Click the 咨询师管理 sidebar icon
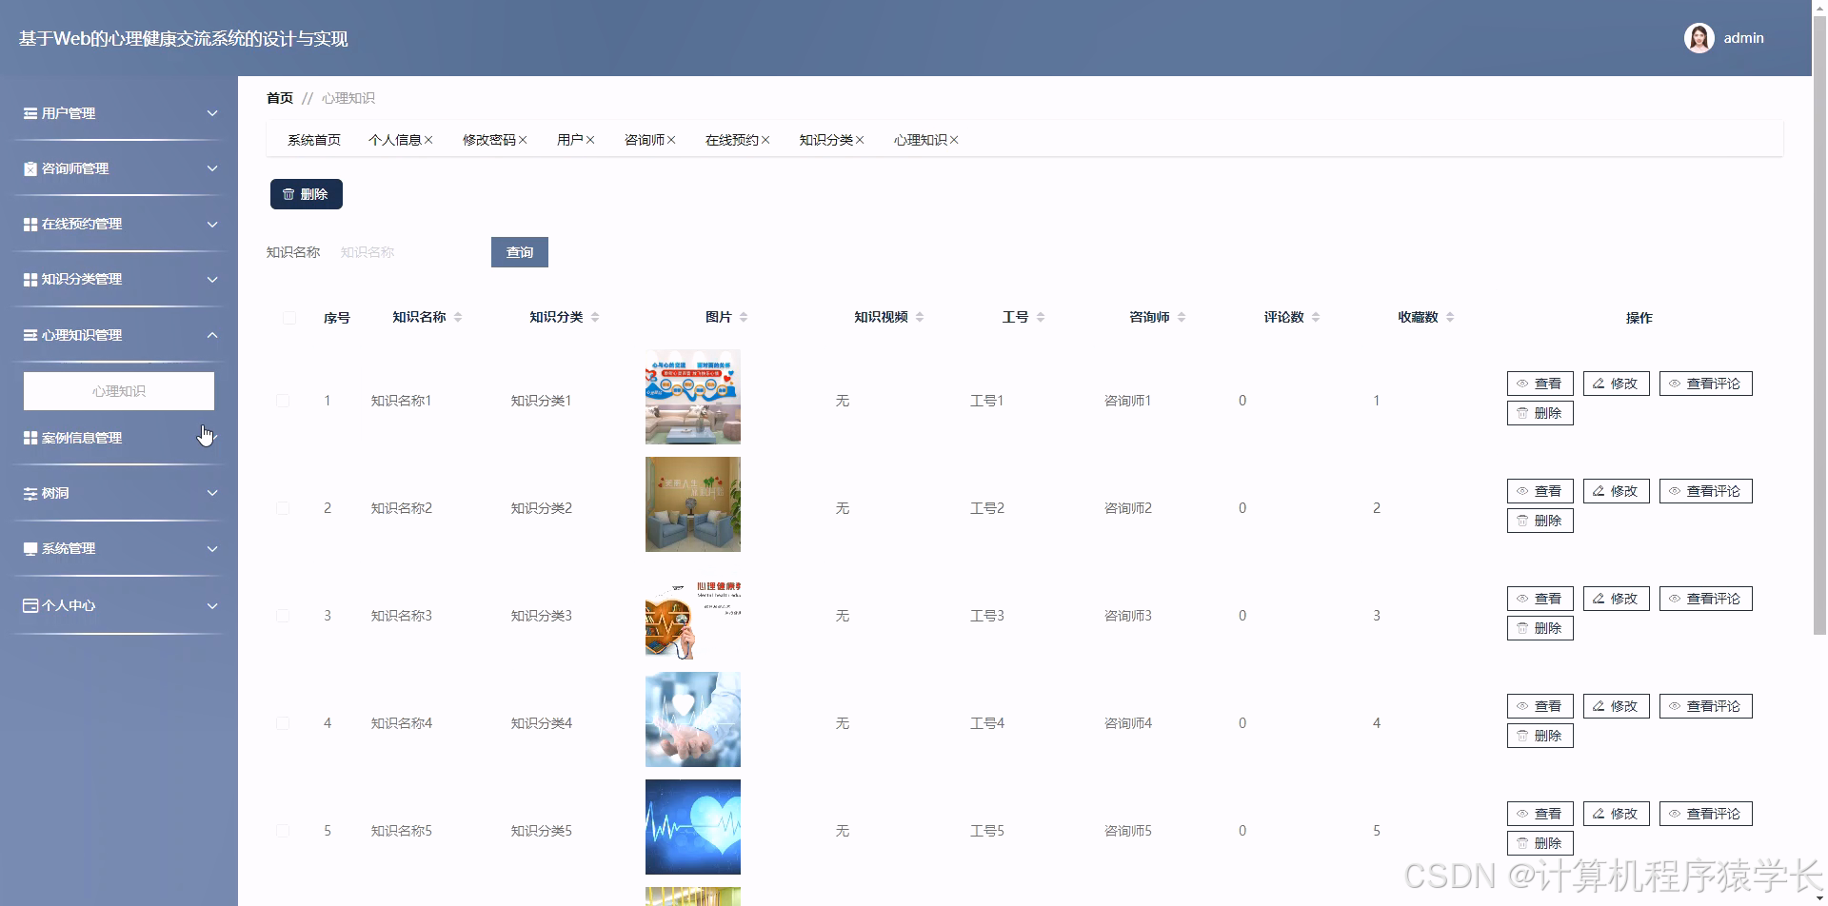The width and height of the screenshot is (1828, 906). (29, 168)
